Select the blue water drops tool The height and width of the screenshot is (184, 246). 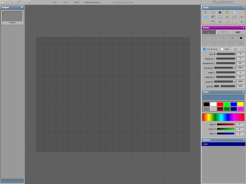coord(205,17)
